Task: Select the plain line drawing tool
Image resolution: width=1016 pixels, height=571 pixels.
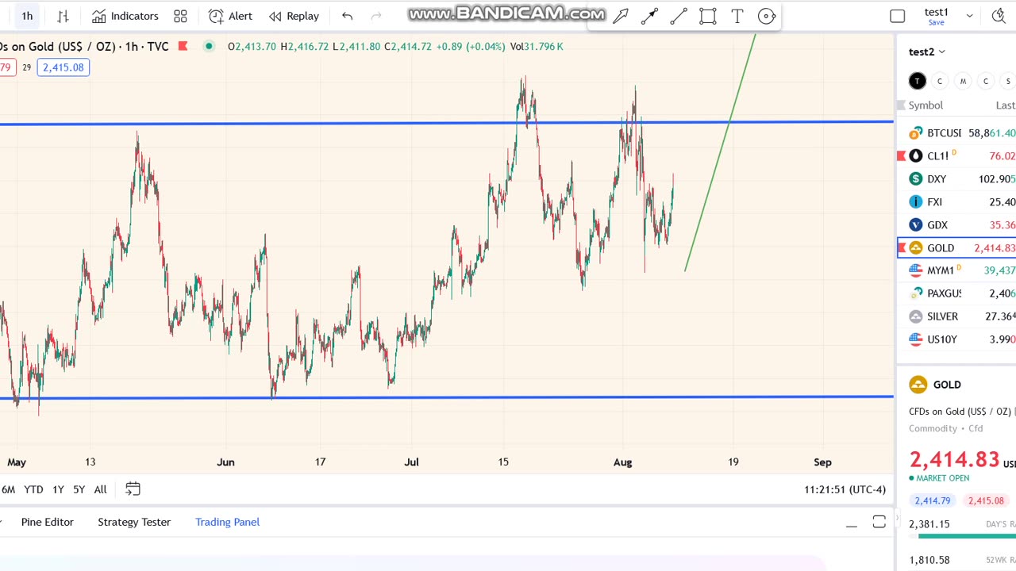Action: click(679, 16)
